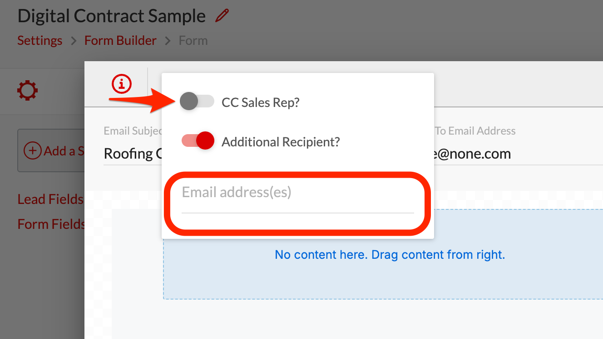Enable the CC Sales Rep toggle

tap(197, 101)
